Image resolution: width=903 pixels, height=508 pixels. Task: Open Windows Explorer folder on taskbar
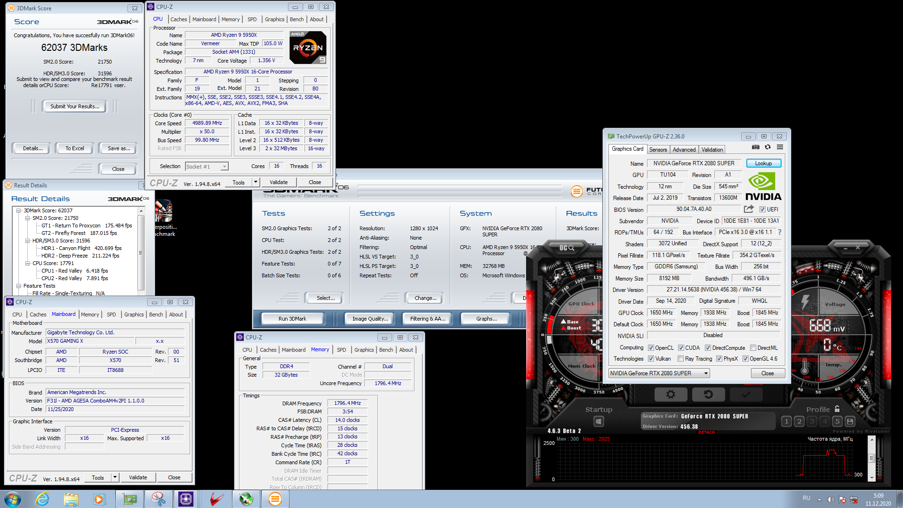pyautogui.click(x=71, y=499)
